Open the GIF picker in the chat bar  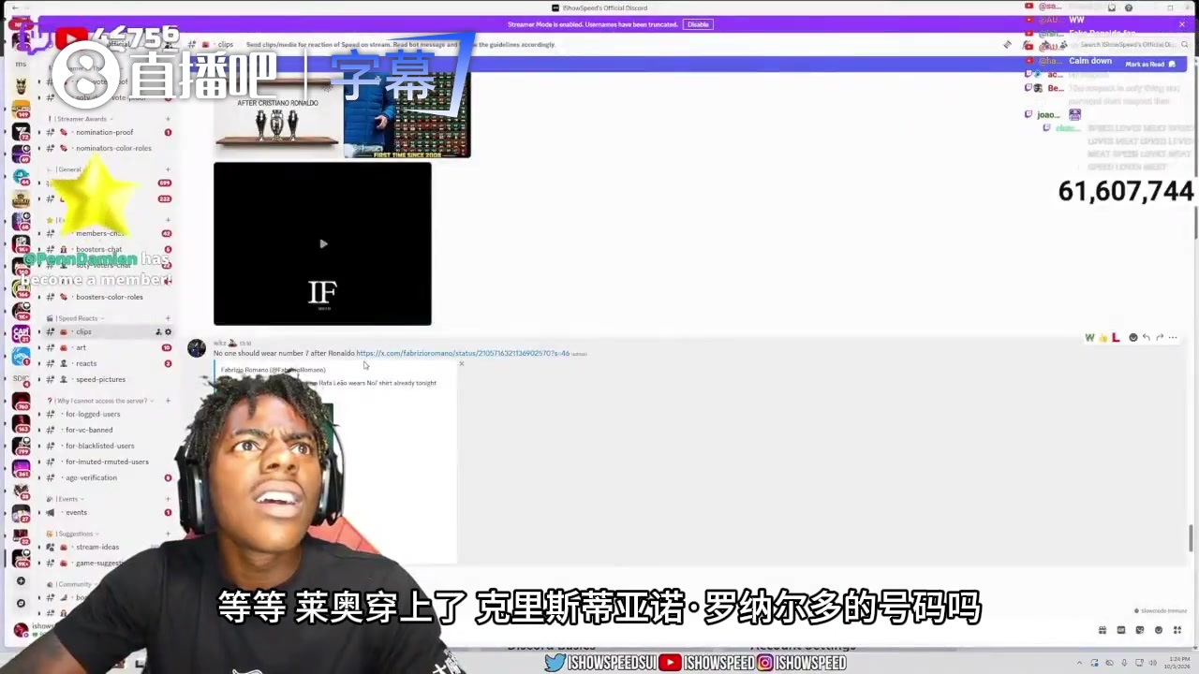click(1121, 630)
